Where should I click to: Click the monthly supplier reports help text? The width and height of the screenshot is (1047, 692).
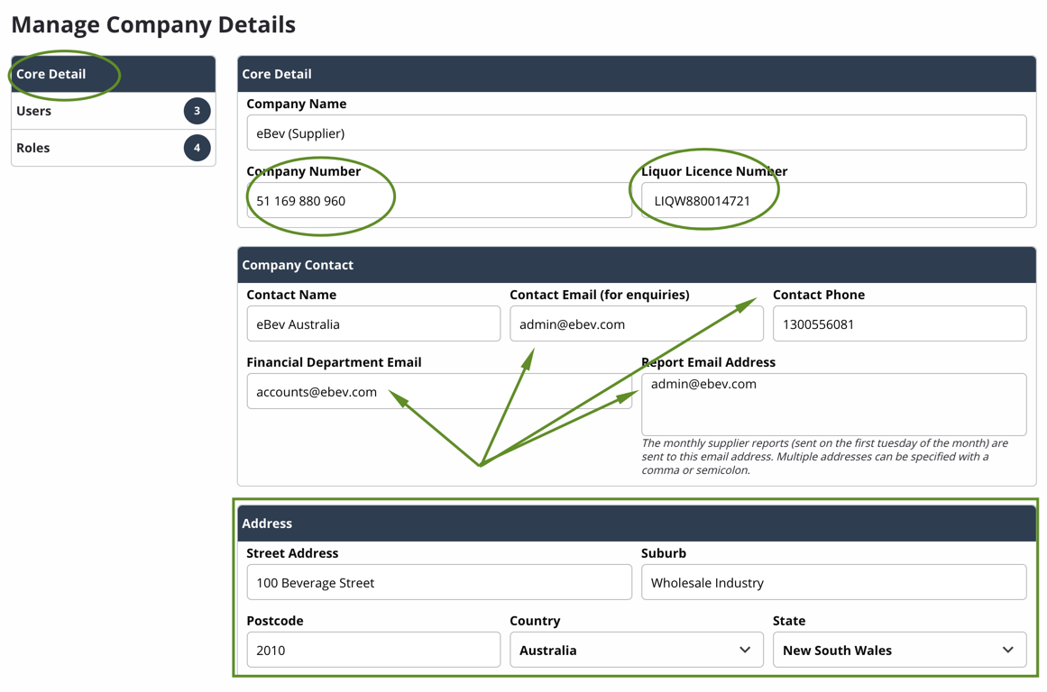tap(824, 457)
